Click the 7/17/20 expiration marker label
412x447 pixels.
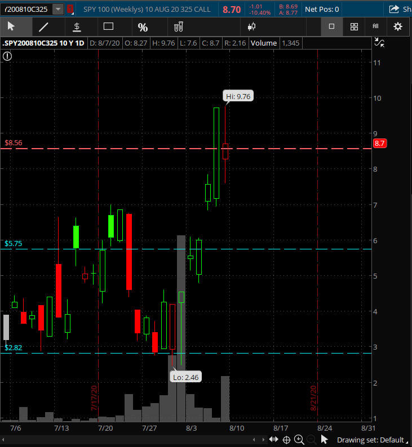(94, 398)
